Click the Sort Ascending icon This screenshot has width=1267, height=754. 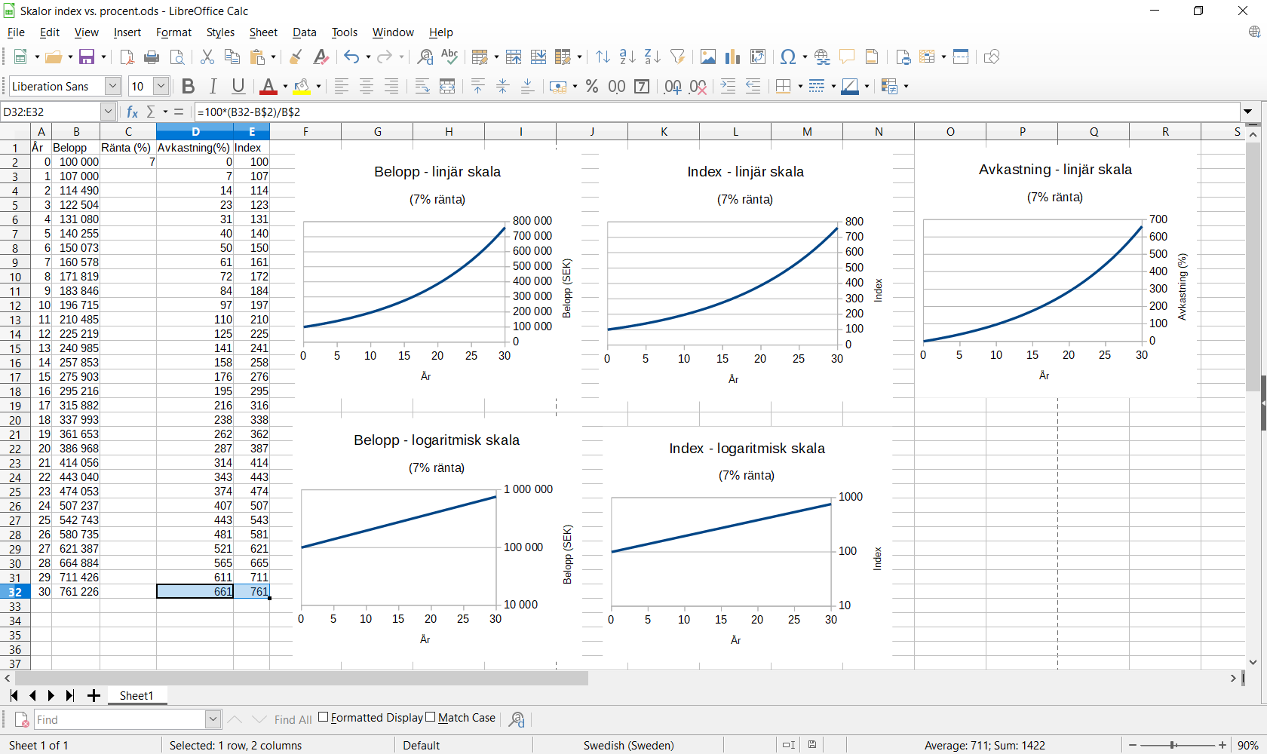click(627, 57)
